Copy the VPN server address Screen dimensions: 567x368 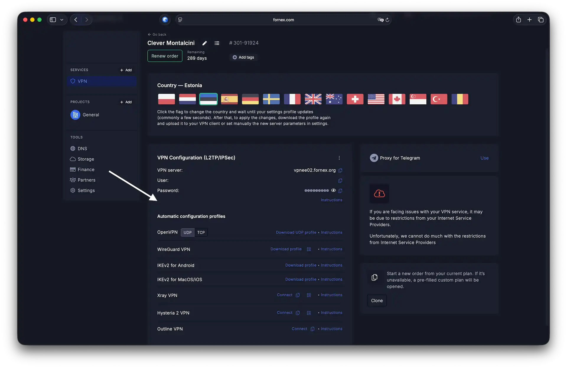(x=340, y=170)
